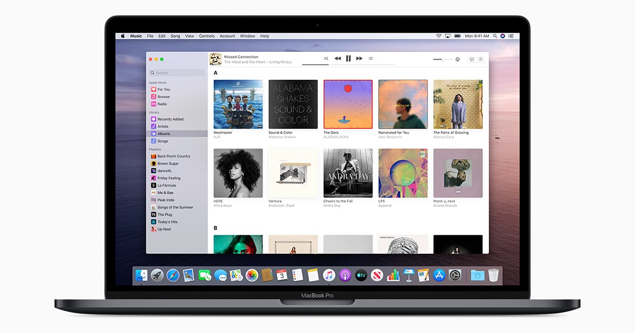Image resolution: width=635 pixels, height=333 pixels.
Task: Open the LP5 album by Apparat
Action: tap(403, 173)
